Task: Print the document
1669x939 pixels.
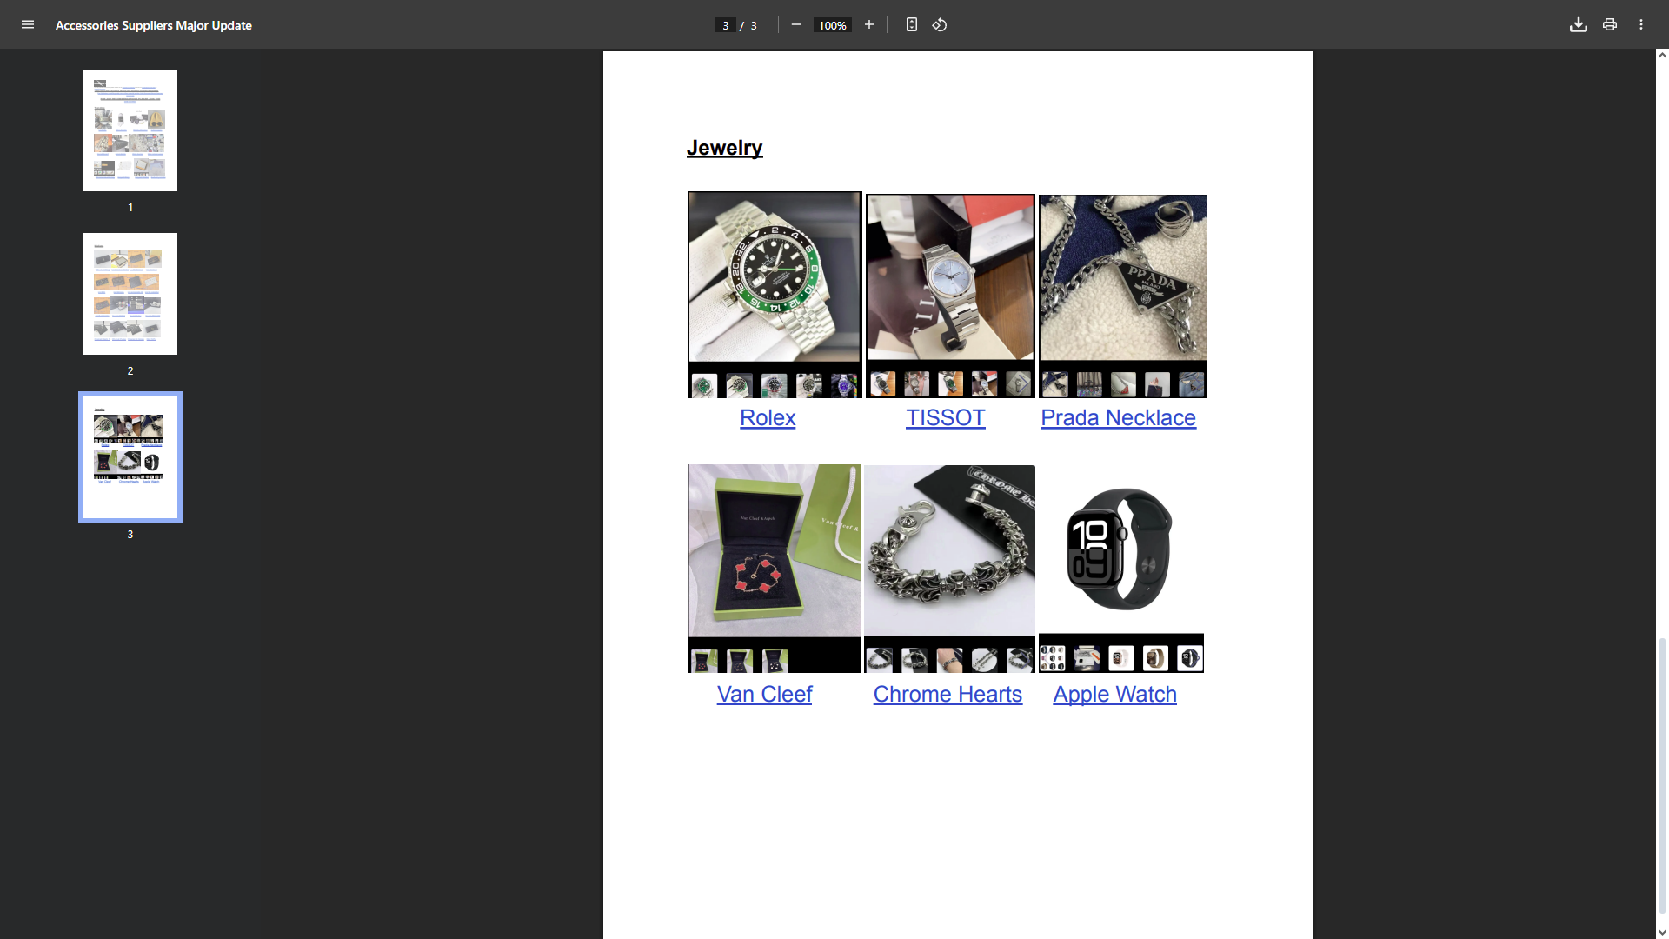Action: click(x=1609, y=25)
